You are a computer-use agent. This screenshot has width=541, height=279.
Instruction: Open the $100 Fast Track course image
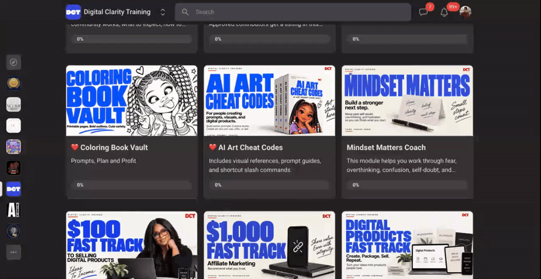132,245
